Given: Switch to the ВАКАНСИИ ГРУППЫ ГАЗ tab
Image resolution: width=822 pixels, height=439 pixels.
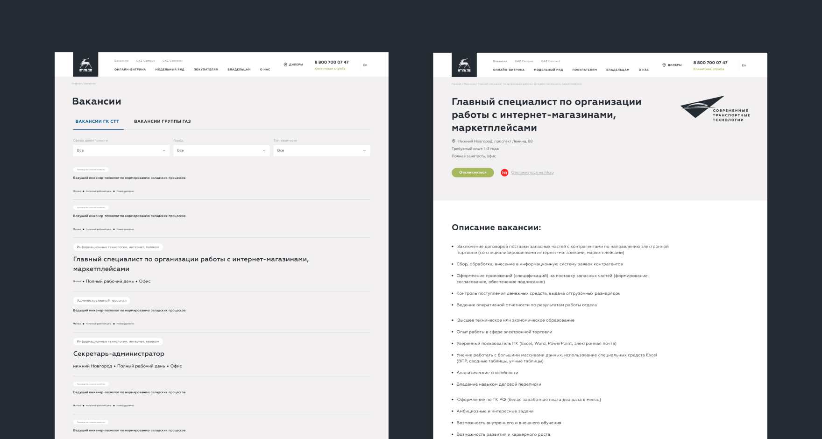Looking at the screenshot, I should pos(162,121).
